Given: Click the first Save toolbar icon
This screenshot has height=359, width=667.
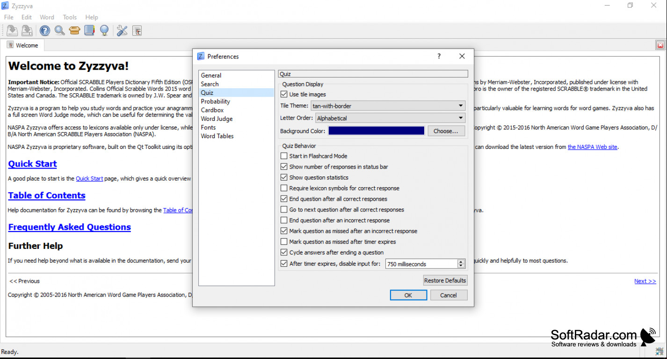Looking at the screenshot, I should pyautogui.click(x=12, y=31).
